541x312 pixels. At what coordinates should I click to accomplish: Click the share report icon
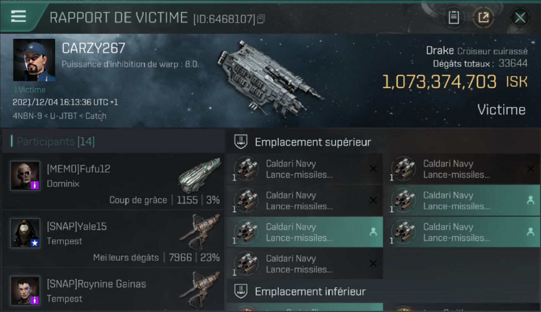[484, 17]
